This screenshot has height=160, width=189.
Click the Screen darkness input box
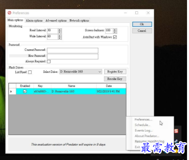(x=109, y=31)
